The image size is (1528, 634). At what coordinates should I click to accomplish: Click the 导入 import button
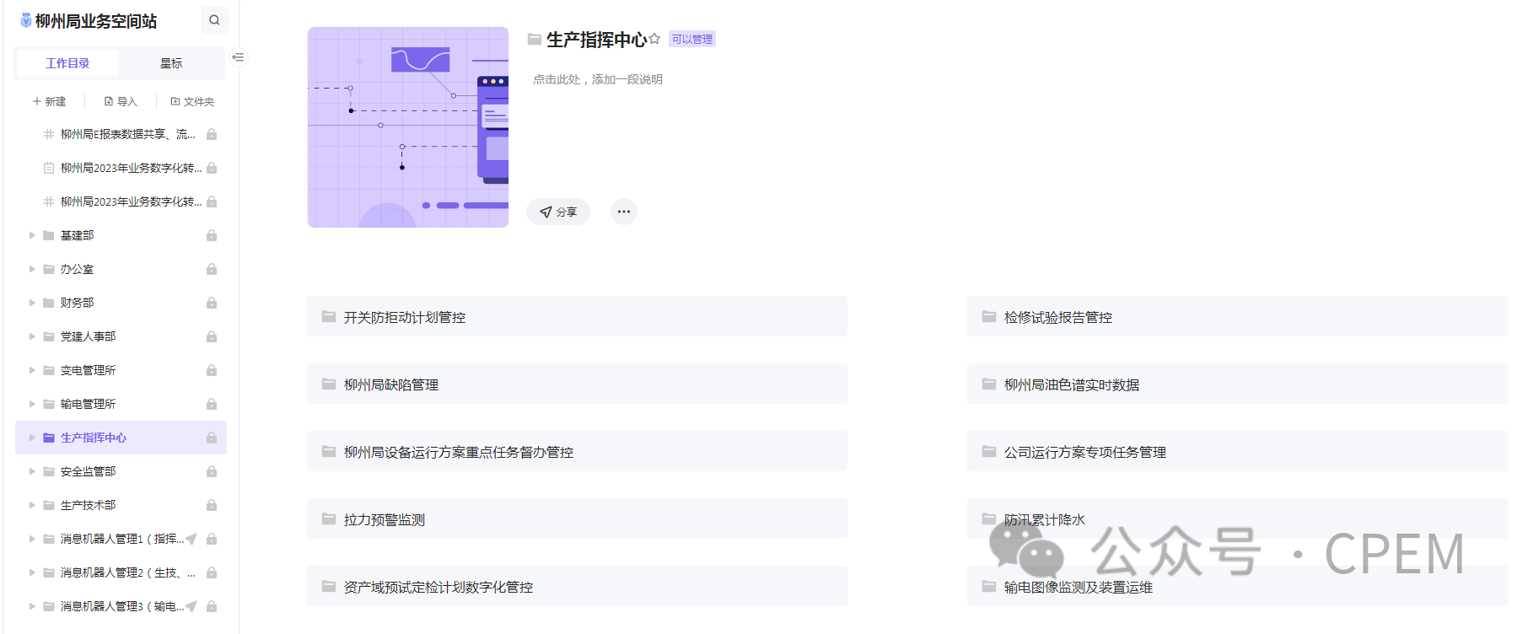click(x=121, y=101)
